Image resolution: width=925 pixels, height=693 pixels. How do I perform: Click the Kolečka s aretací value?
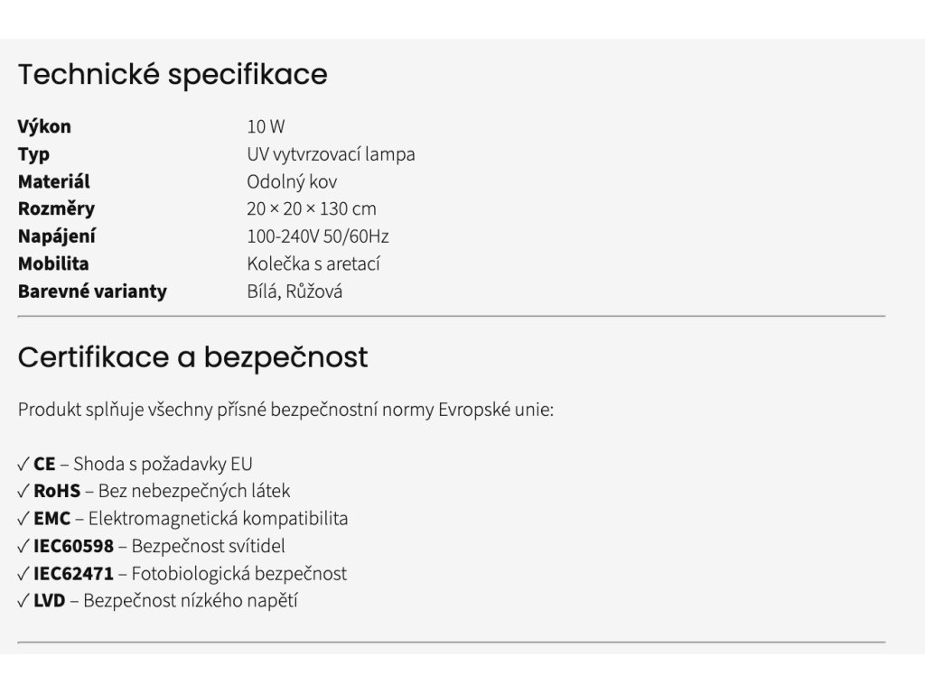tap(313, 264)
